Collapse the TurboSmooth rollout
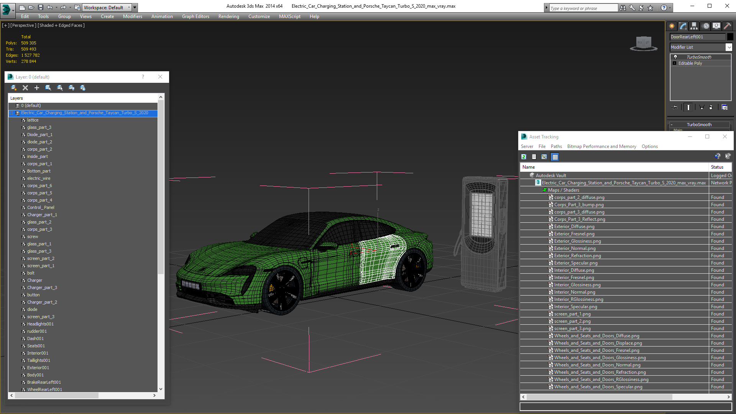The width and height of the screenshot is (736, 414). click(699, 125)
